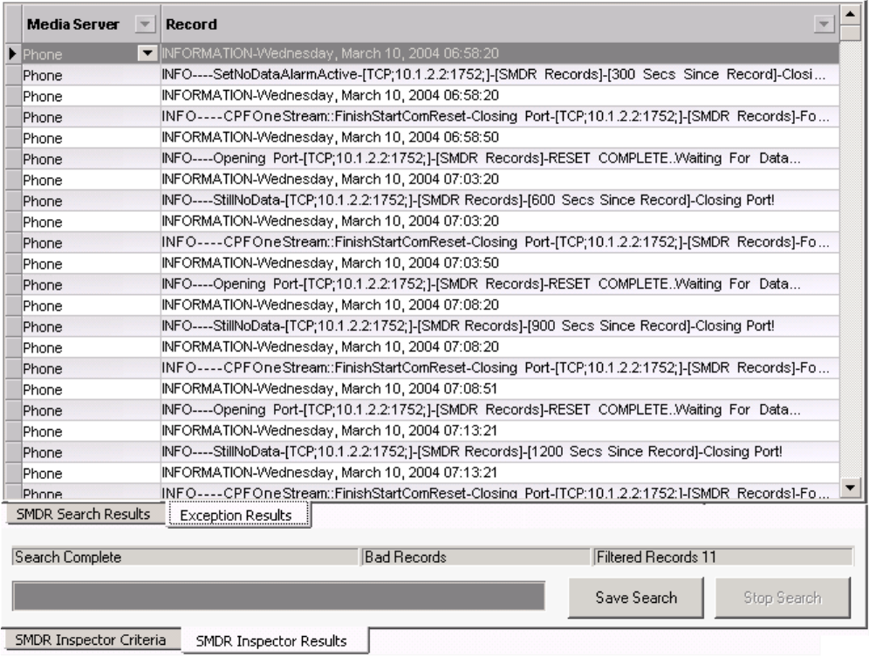Click the Phone cell in the StillNoData 900 Secs row
Viewport: 869px width, 657px height.
(x=91, y=326)
